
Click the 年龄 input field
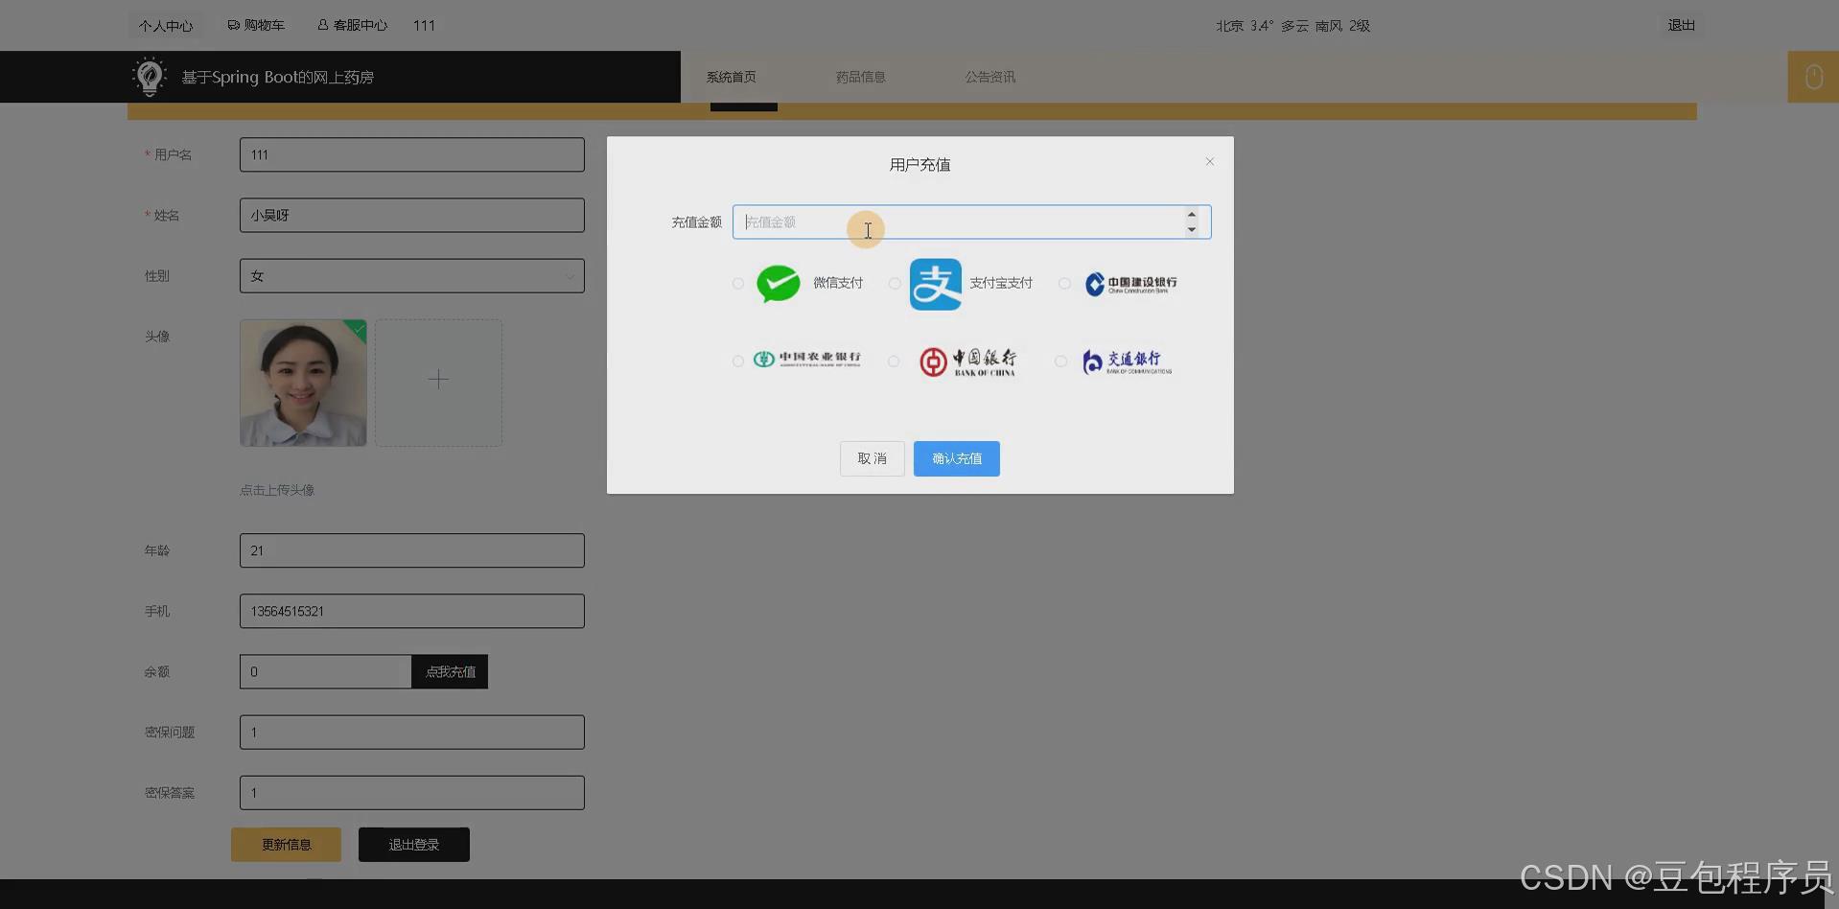click(412, 550)
